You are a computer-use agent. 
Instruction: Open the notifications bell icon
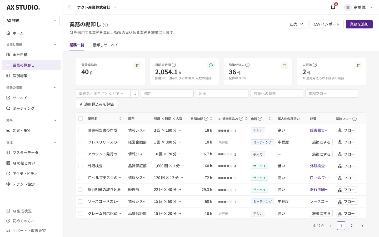(333, 7)
